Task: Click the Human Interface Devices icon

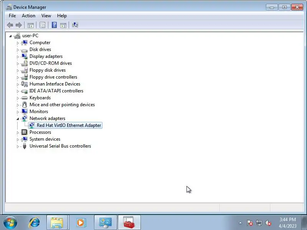Action: 25,84
